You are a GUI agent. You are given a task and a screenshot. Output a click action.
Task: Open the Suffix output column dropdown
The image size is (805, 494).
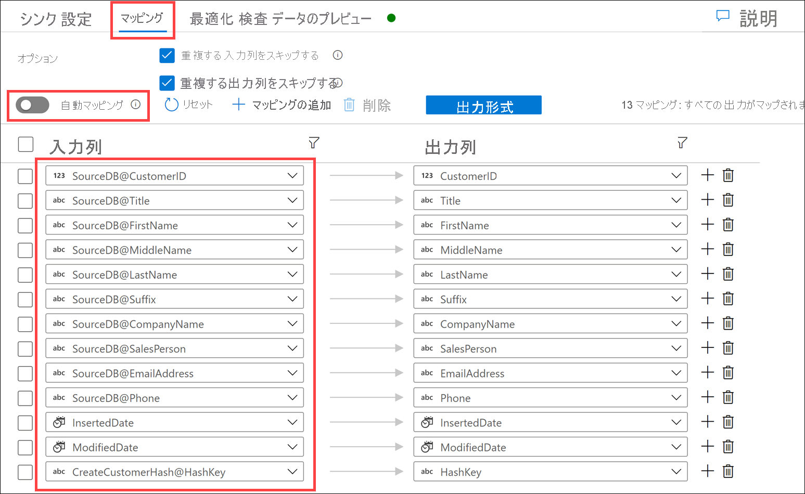[551, 299]
